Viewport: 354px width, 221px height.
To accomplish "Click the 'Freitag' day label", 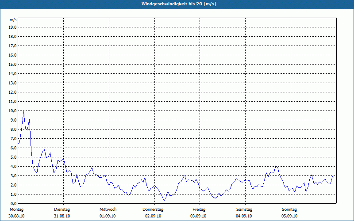I will [x=199, y=210].
